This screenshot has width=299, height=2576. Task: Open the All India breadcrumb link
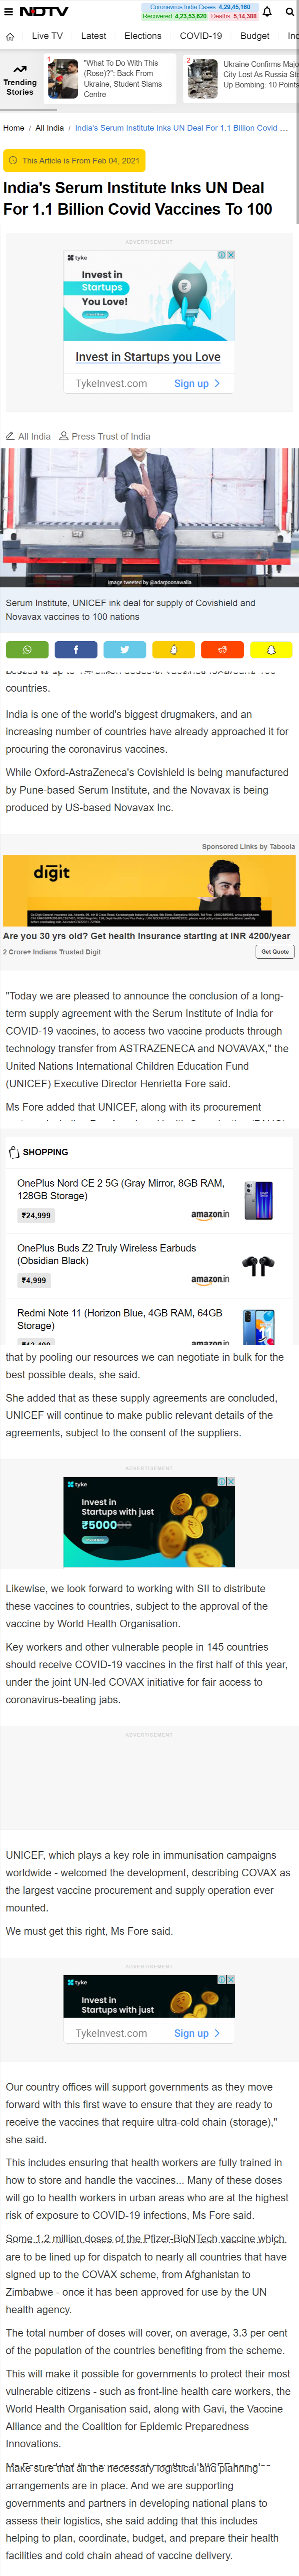49,128
